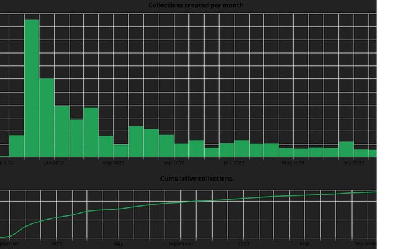Select the December 2021 bar
This screenshot has width=398, height=249.
point(47,118)
